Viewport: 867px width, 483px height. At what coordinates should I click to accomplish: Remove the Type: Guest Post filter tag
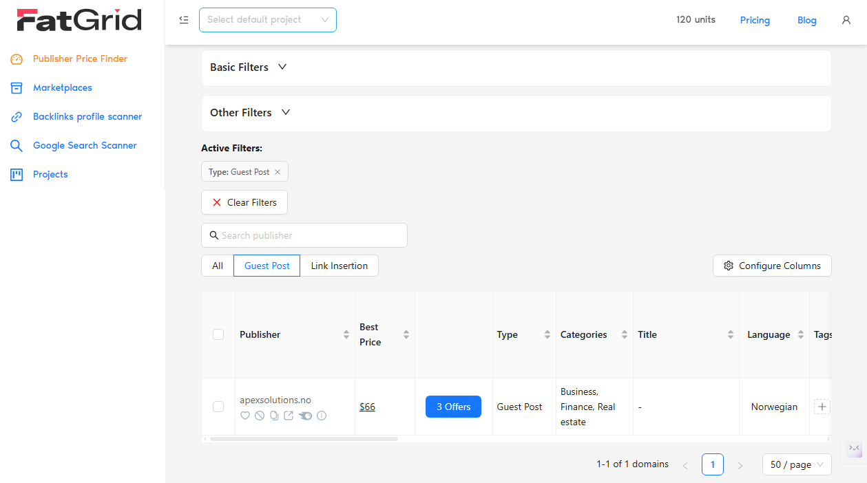click(x=278, y=172)
